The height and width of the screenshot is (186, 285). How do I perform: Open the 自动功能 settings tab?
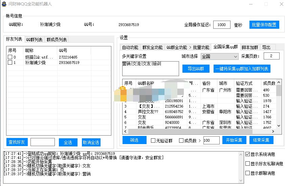(130, 47)
